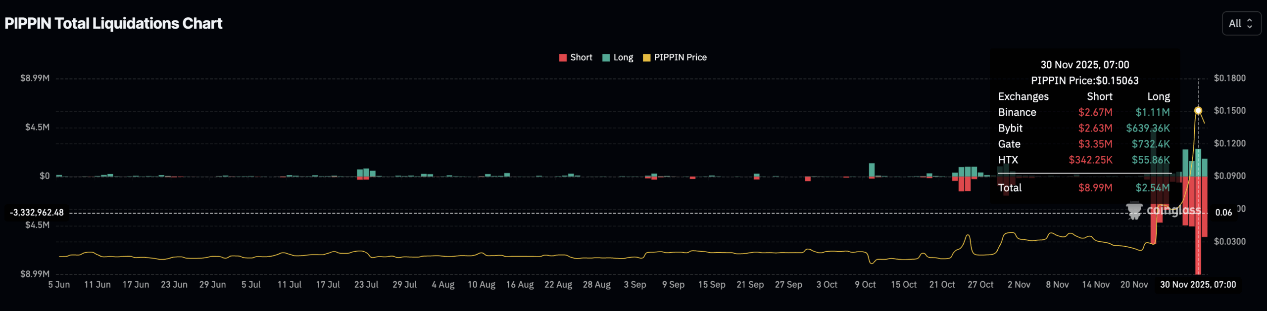Click the Total long value $2.54M
The height and width of the screenshot is (311, 1267).
point(1153,188)
